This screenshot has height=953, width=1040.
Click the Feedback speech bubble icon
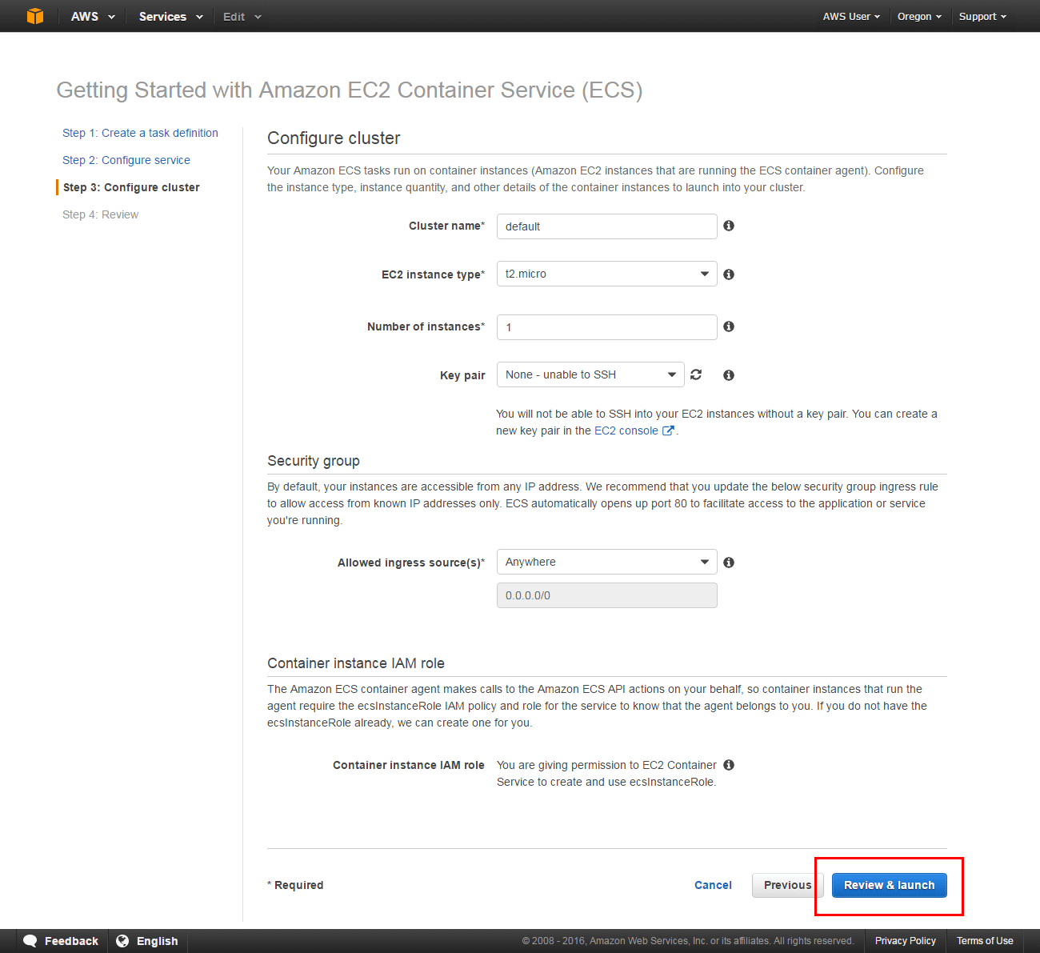point(30,940)
